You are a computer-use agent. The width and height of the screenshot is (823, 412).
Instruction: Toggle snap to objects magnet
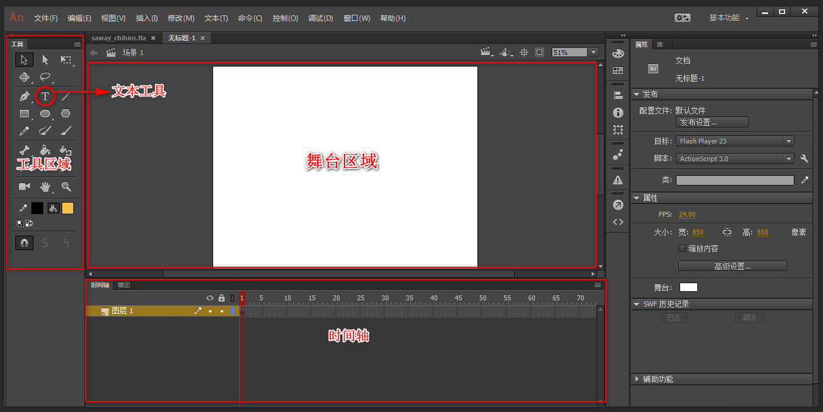click(x=24, y=242)
